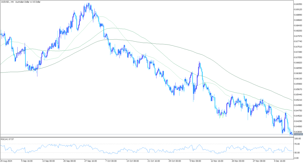Screen dimensions: 305x163
Task: Select the 0.69350 price axis label
Action: [x=298, y=4]
